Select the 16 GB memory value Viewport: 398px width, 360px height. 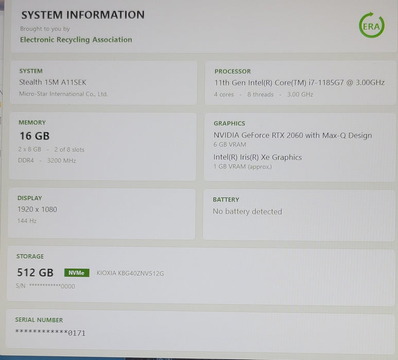click(34, 136)
